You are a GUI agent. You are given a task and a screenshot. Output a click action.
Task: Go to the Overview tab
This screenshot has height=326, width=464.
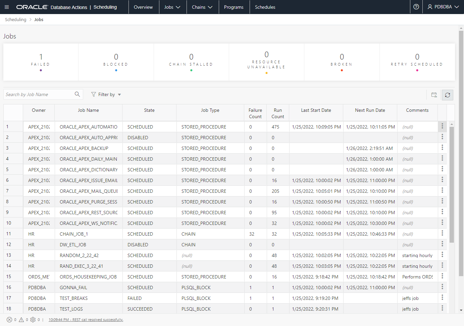143,7
